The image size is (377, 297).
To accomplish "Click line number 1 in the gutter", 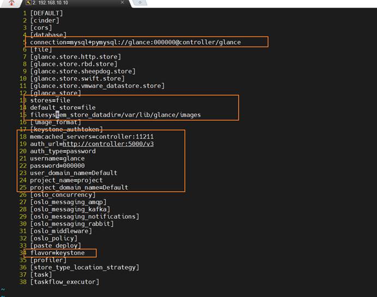I will (25, 13).
